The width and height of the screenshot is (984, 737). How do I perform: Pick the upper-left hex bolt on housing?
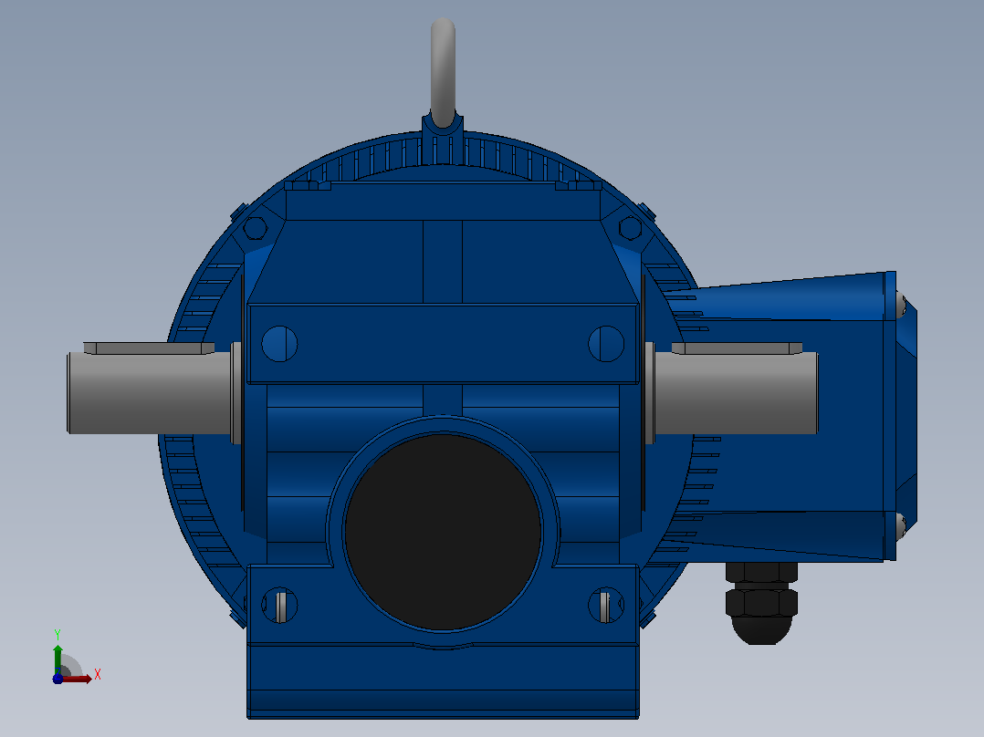(x=255, y=228)
